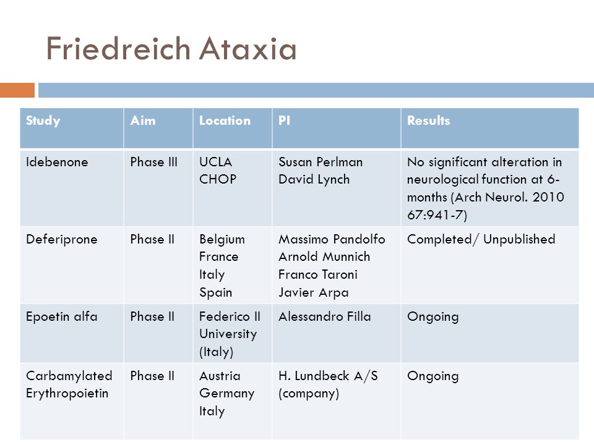Click the Deferiprone study cell
Viewport: 594px width, 445px height.
pos(72,265)
